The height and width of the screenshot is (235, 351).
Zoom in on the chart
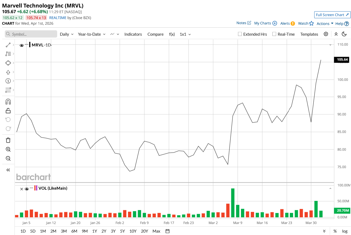coord(8,149)
